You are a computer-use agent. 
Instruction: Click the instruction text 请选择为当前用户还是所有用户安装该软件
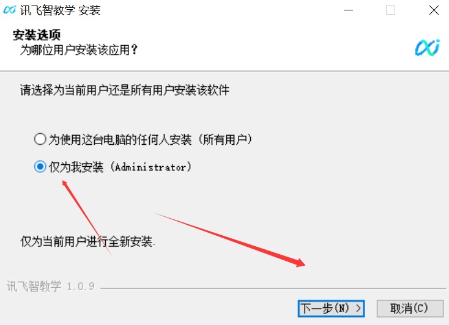coord(125,90)
